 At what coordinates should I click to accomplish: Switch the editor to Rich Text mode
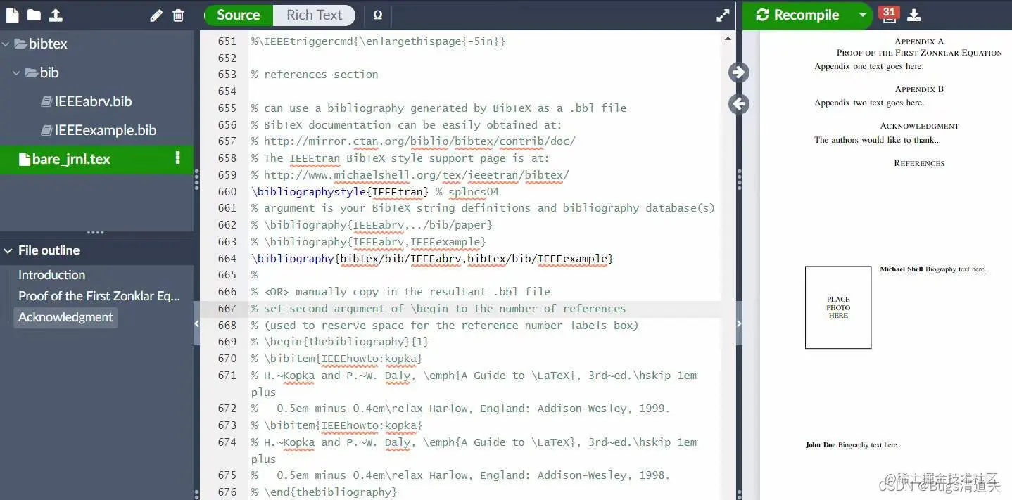click(x=314, y=15)
